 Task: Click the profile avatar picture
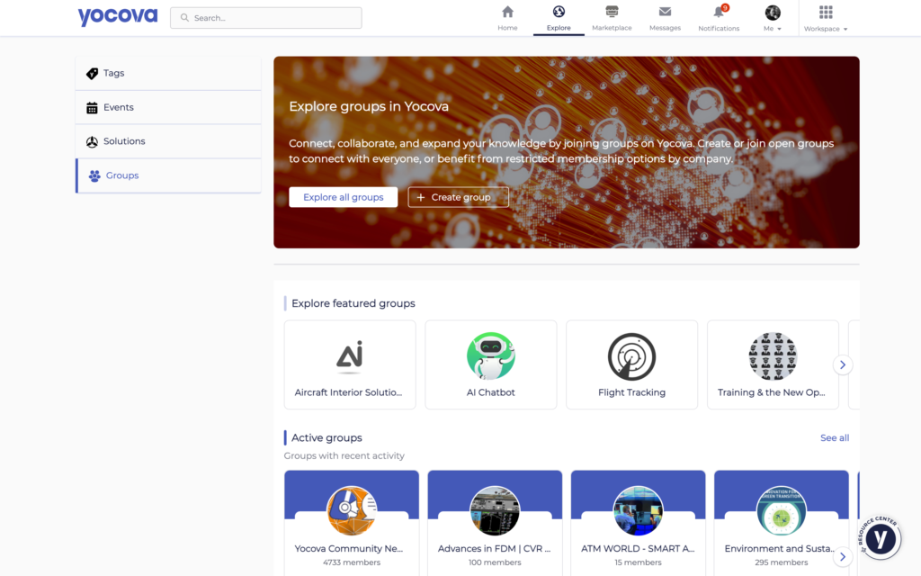(x=773, y=13)
